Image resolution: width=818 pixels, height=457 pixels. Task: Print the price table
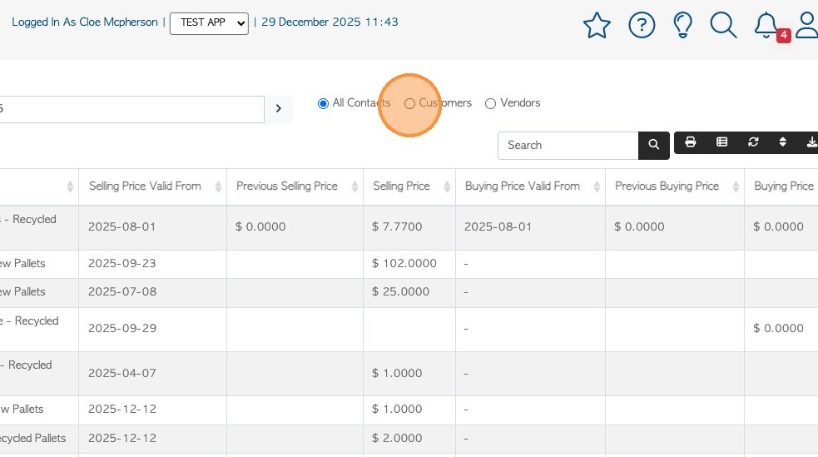[690, 143]
